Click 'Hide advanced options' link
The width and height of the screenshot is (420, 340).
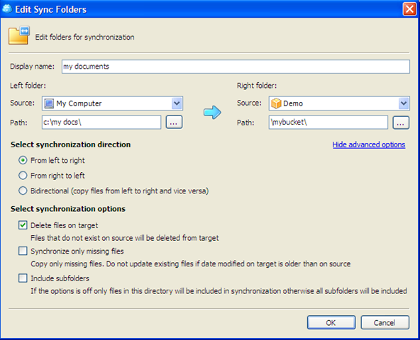[x=369, y=144]
